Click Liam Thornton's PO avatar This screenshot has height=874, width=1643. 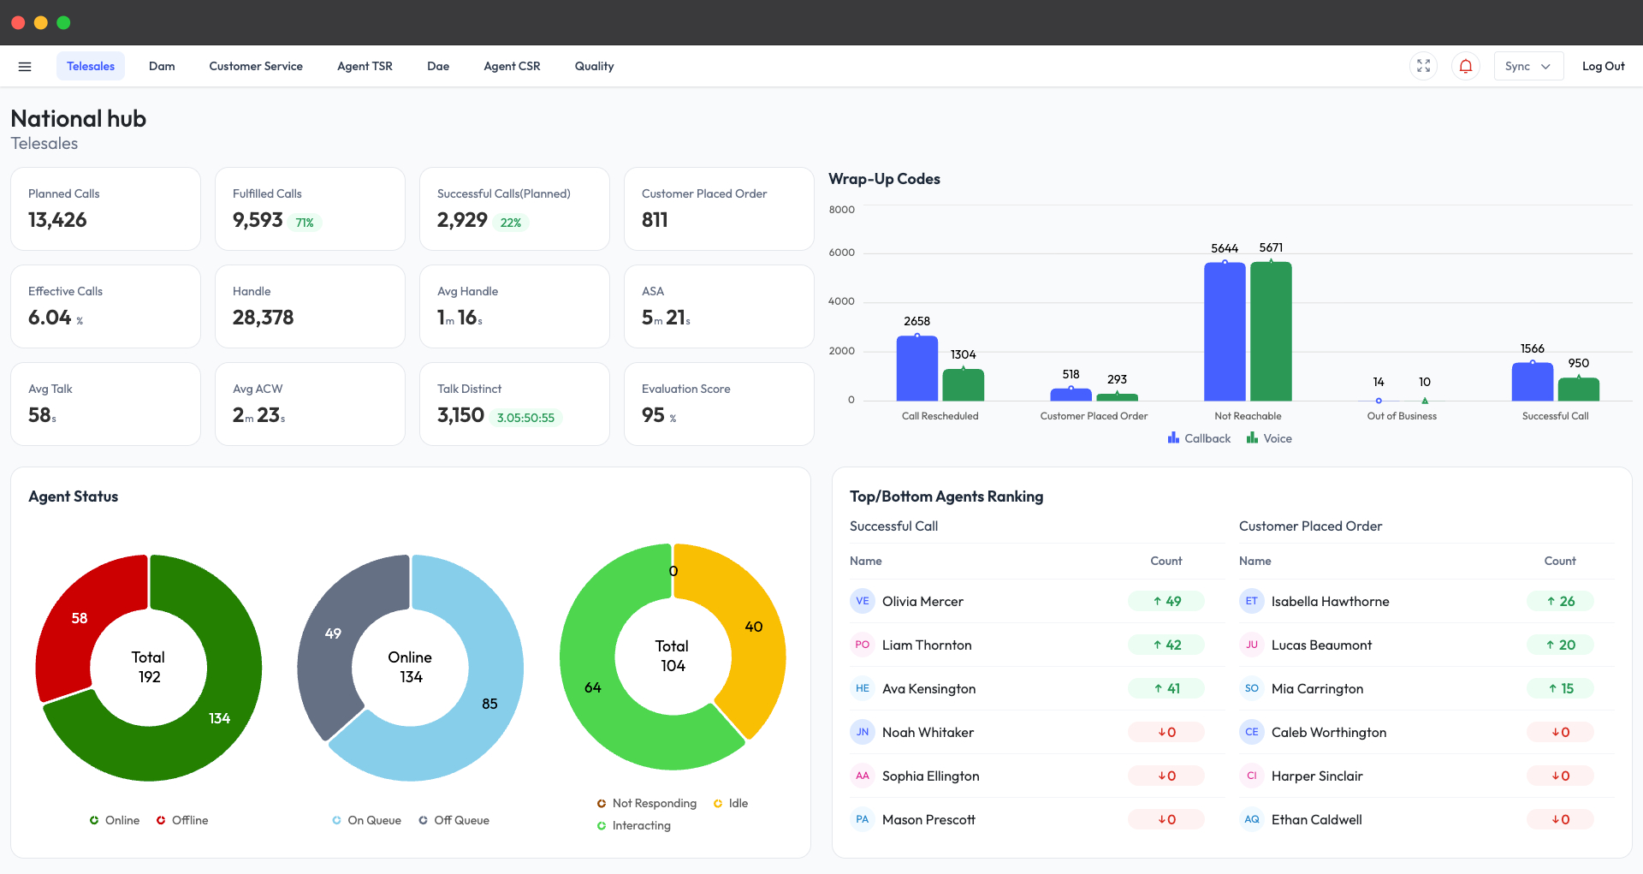[x=862, y=645]
